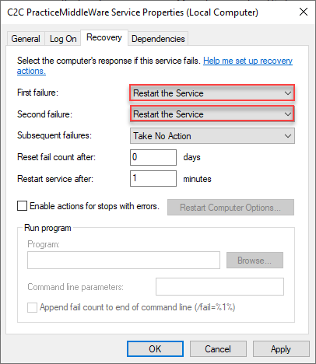This screenshot has height=364, width=316.
Task: Click the Command line parameters field
Action: [219, 286]
